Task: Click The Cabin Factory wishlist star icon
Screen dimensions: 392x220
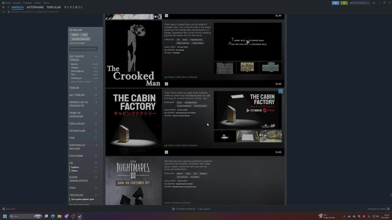Action: coord(281,91)
